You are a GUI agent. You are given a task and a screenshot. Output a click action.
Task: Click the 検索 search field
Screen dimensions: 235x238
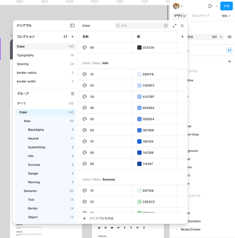141,26
